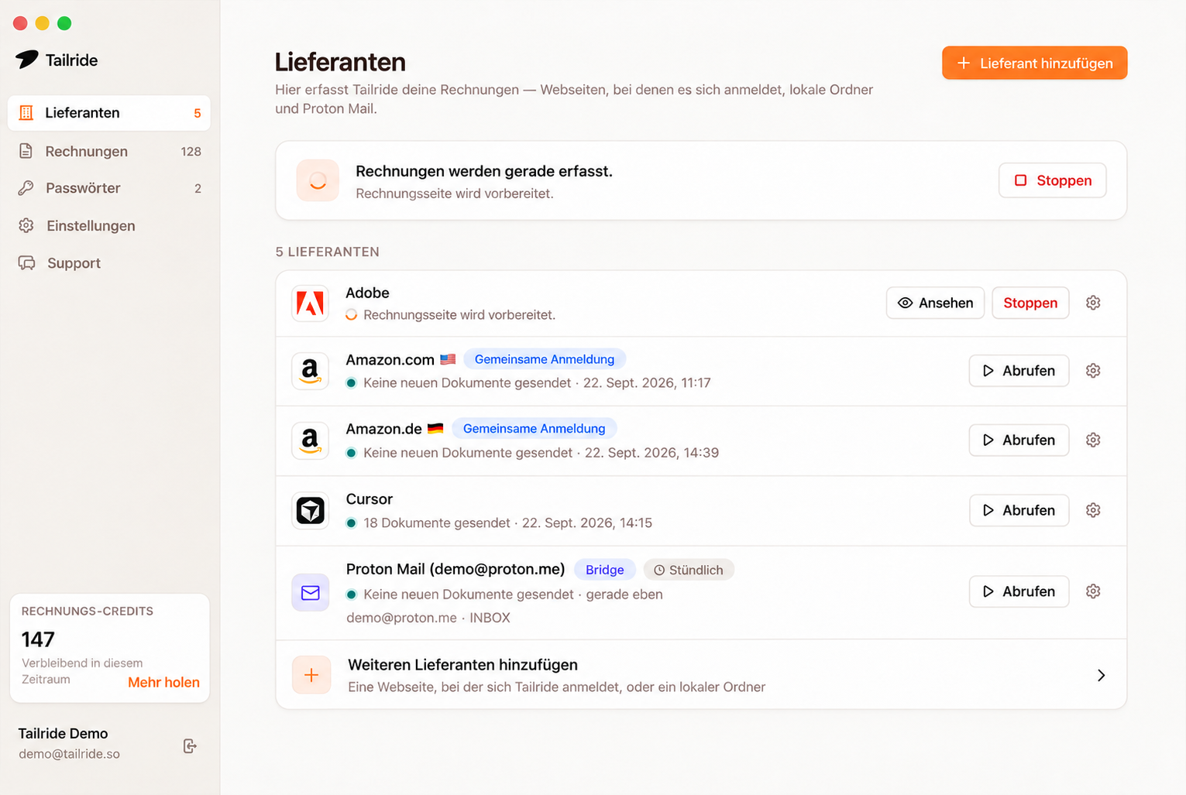Click the orange plus icon in last row

pos(311,675)
